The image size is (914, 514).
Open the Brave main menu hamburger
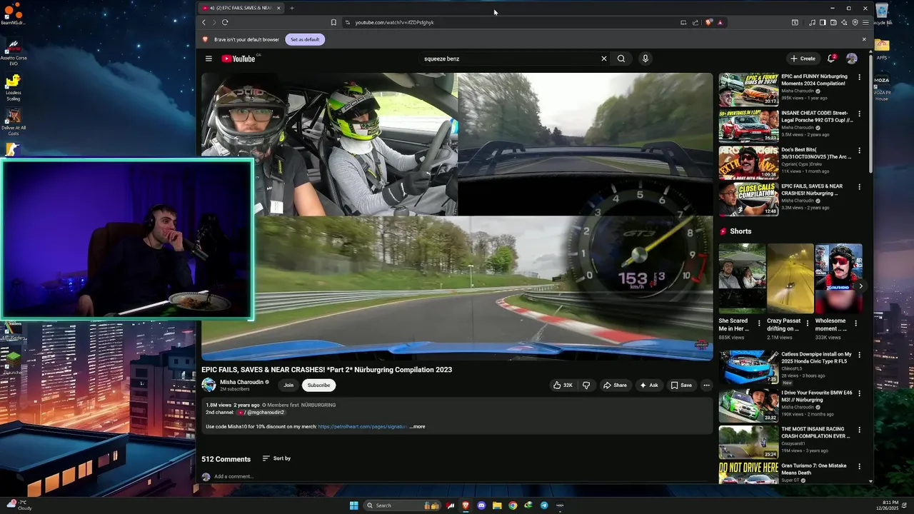tap(865, 22)
